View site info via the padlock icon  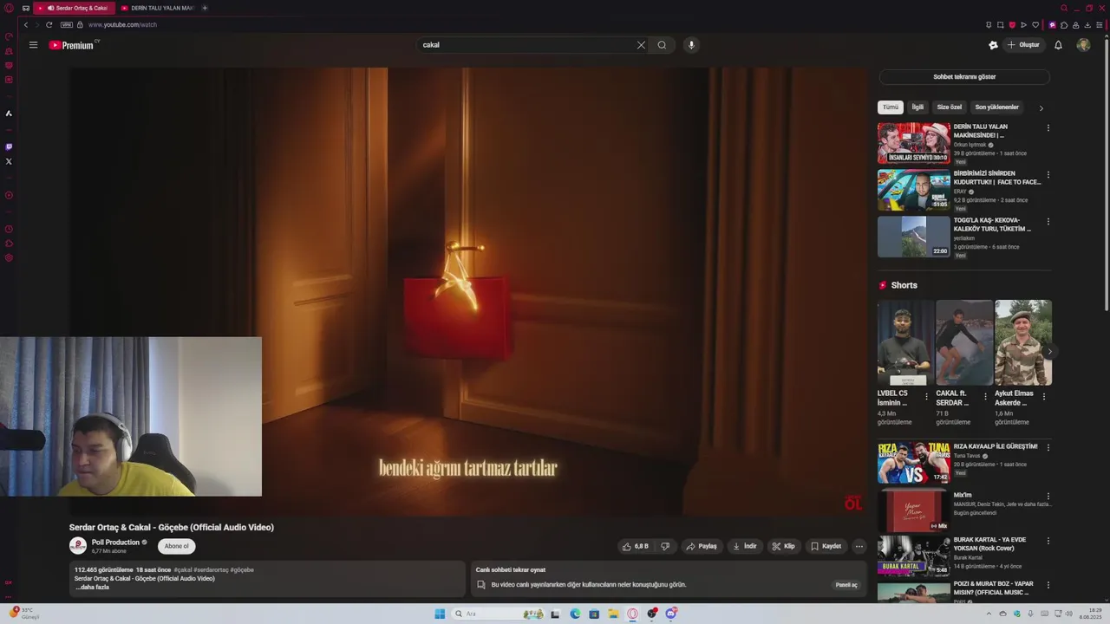click(80, 25)
